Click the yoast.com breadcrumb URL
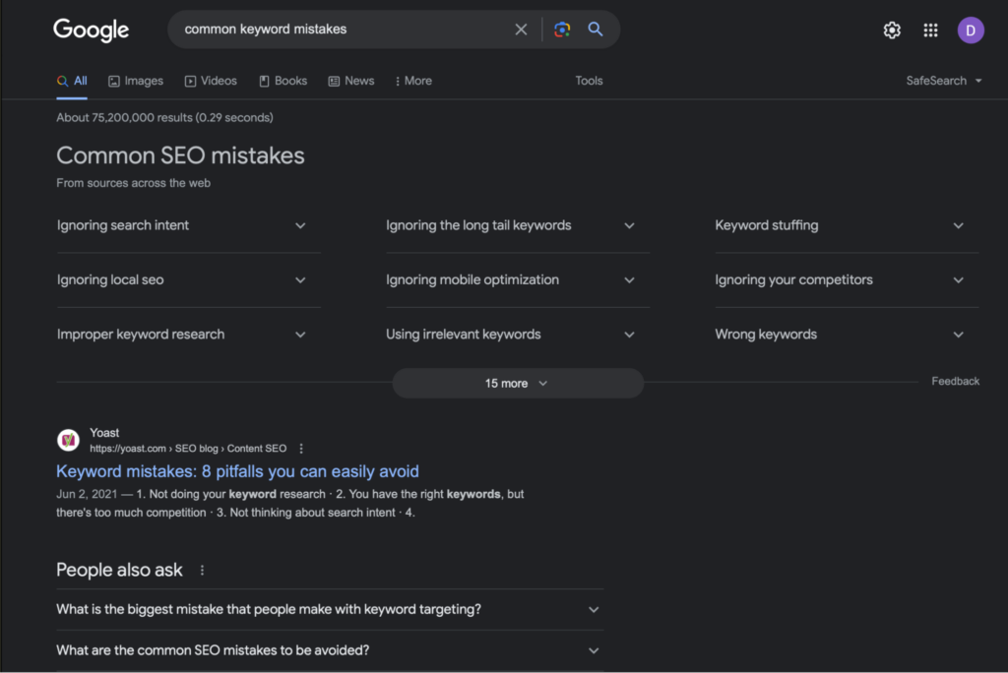Screen dimensions: 1008x673 tap(188, 449)
